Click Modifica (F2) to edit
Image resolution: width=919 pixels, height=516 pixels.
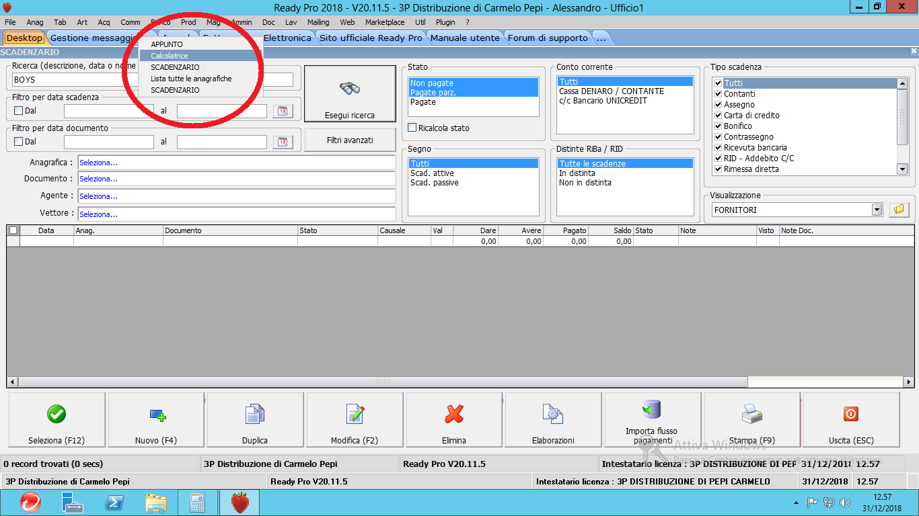[x=355, y=420]
